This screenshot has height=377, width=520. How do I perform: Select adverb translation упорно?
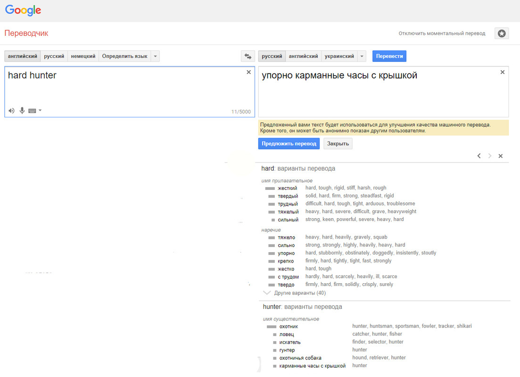pyautogui.click(x=286, y=254)
